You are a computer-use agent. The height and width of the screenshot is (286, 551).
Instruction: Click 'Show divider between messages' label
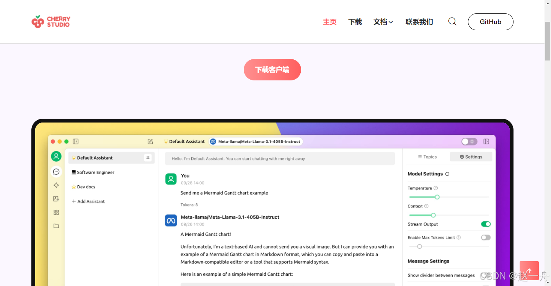(441, 275)
